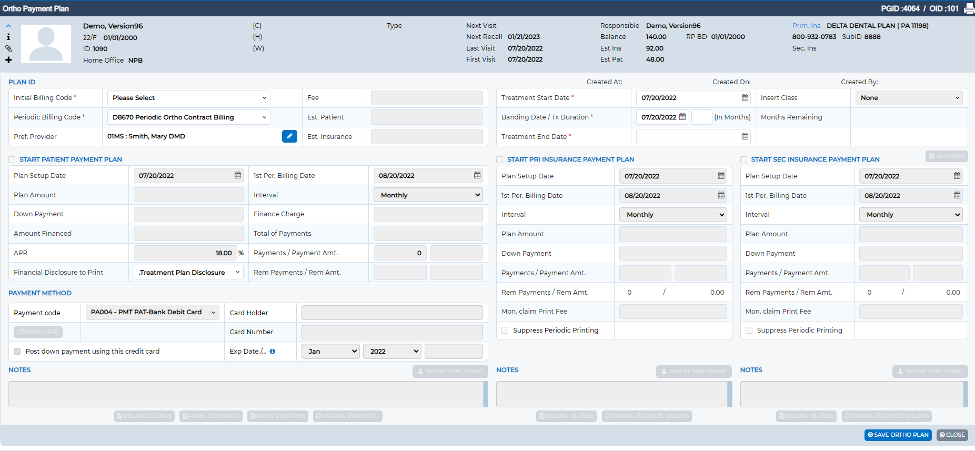975x451 pixels.
Task: Open the paperclip attachments icon
Action: tap(8, 48)
